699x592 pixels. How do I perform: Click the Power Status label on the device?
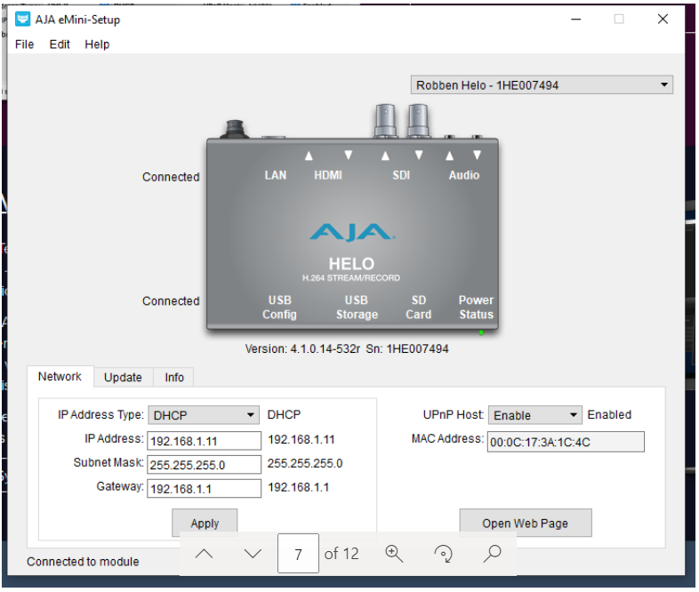476,307
